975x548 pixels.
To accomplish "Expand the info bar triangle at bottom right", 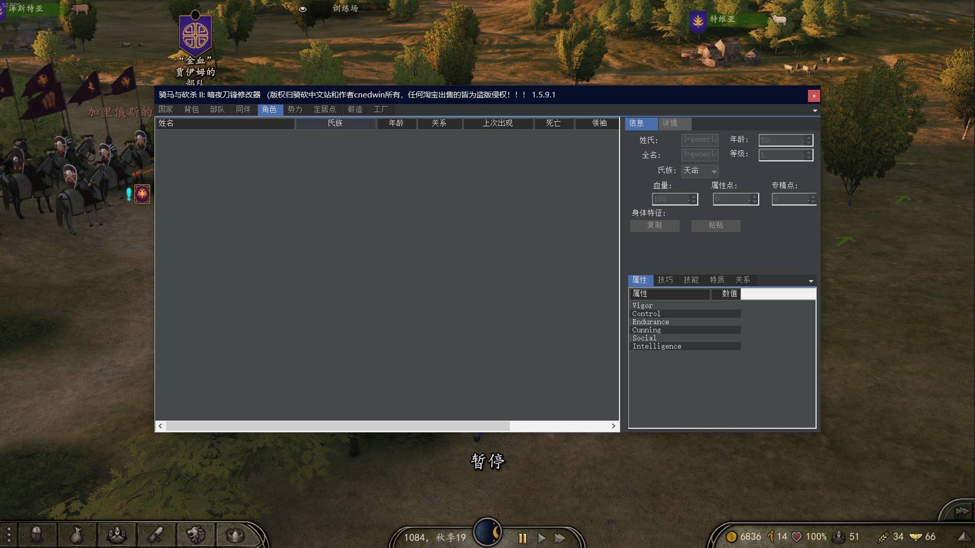I will click(x=963, y=536).
